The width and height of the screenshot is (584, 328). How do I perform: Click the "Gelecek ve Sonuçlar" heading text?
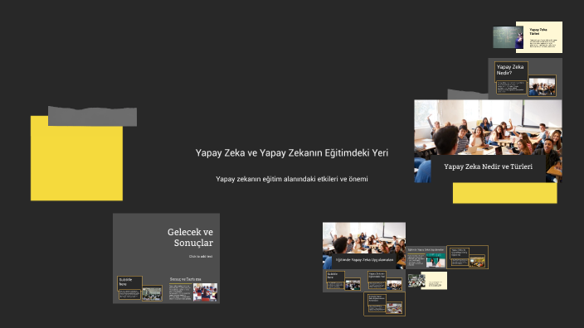[190, 237]
